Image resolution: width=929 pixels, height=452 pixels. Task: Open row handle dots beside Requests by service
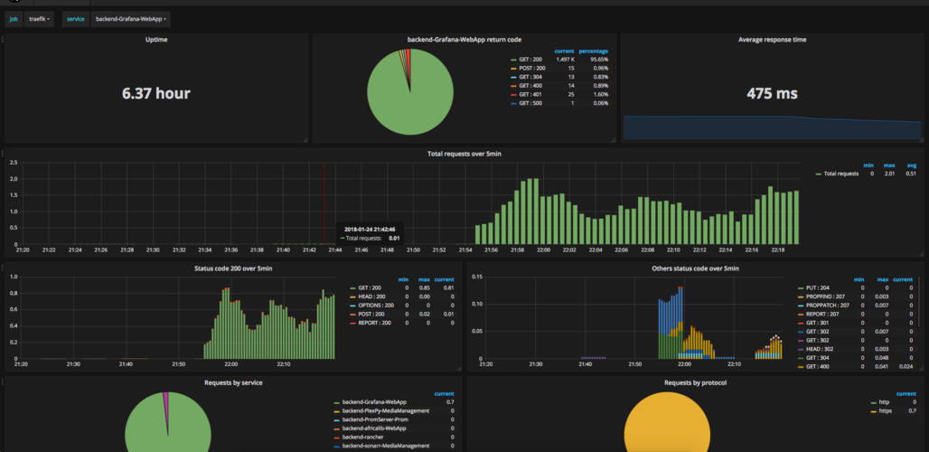(3, 381)
